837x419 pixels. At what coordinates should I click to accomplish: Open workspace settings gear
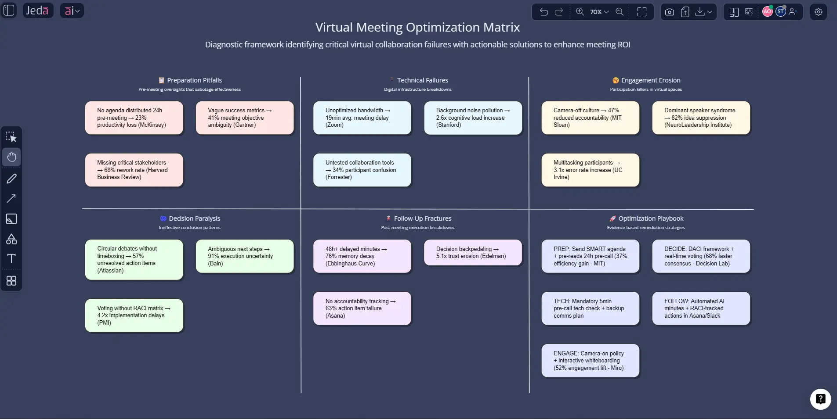pos(818,12)
